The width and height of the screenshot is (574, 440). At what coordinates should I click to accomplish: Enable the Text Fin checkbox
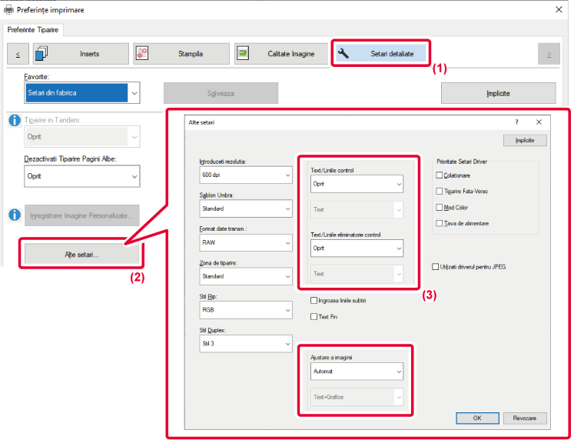[313, 316]
